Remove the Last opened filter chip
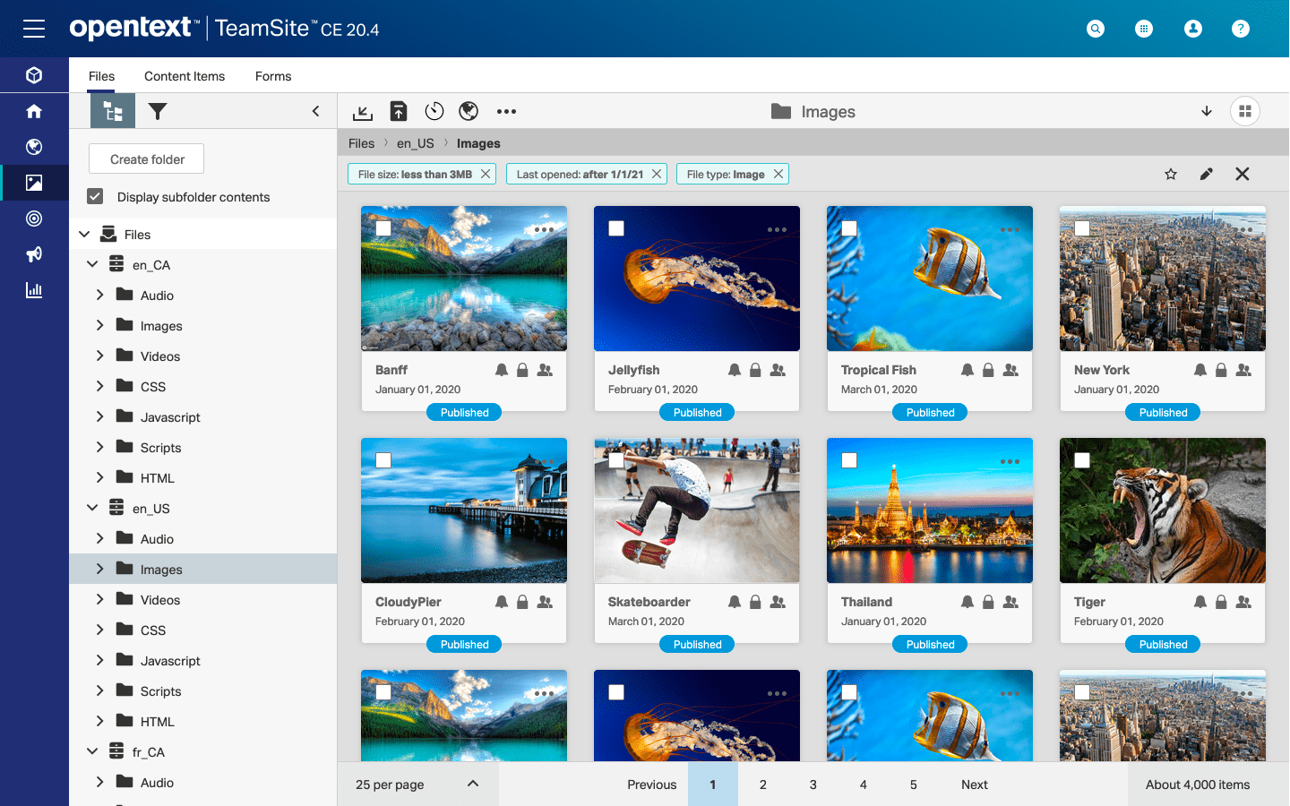Image resolution: width=1290 pixels, height=806 pixels. click(x=657, y=174)
